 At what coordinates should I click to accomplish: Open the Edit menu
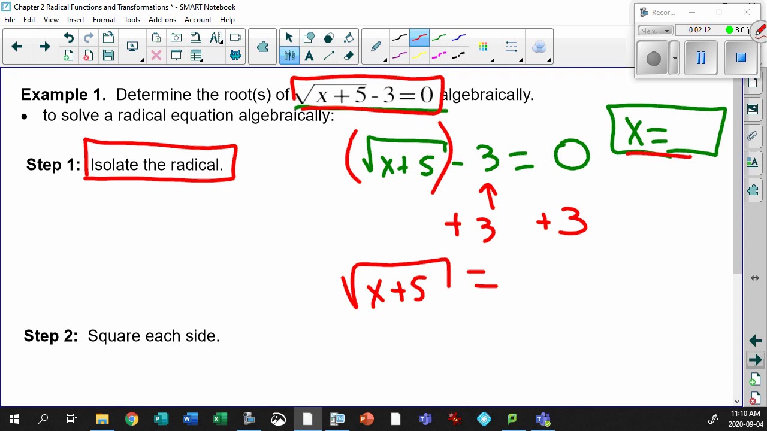[29, 20]
